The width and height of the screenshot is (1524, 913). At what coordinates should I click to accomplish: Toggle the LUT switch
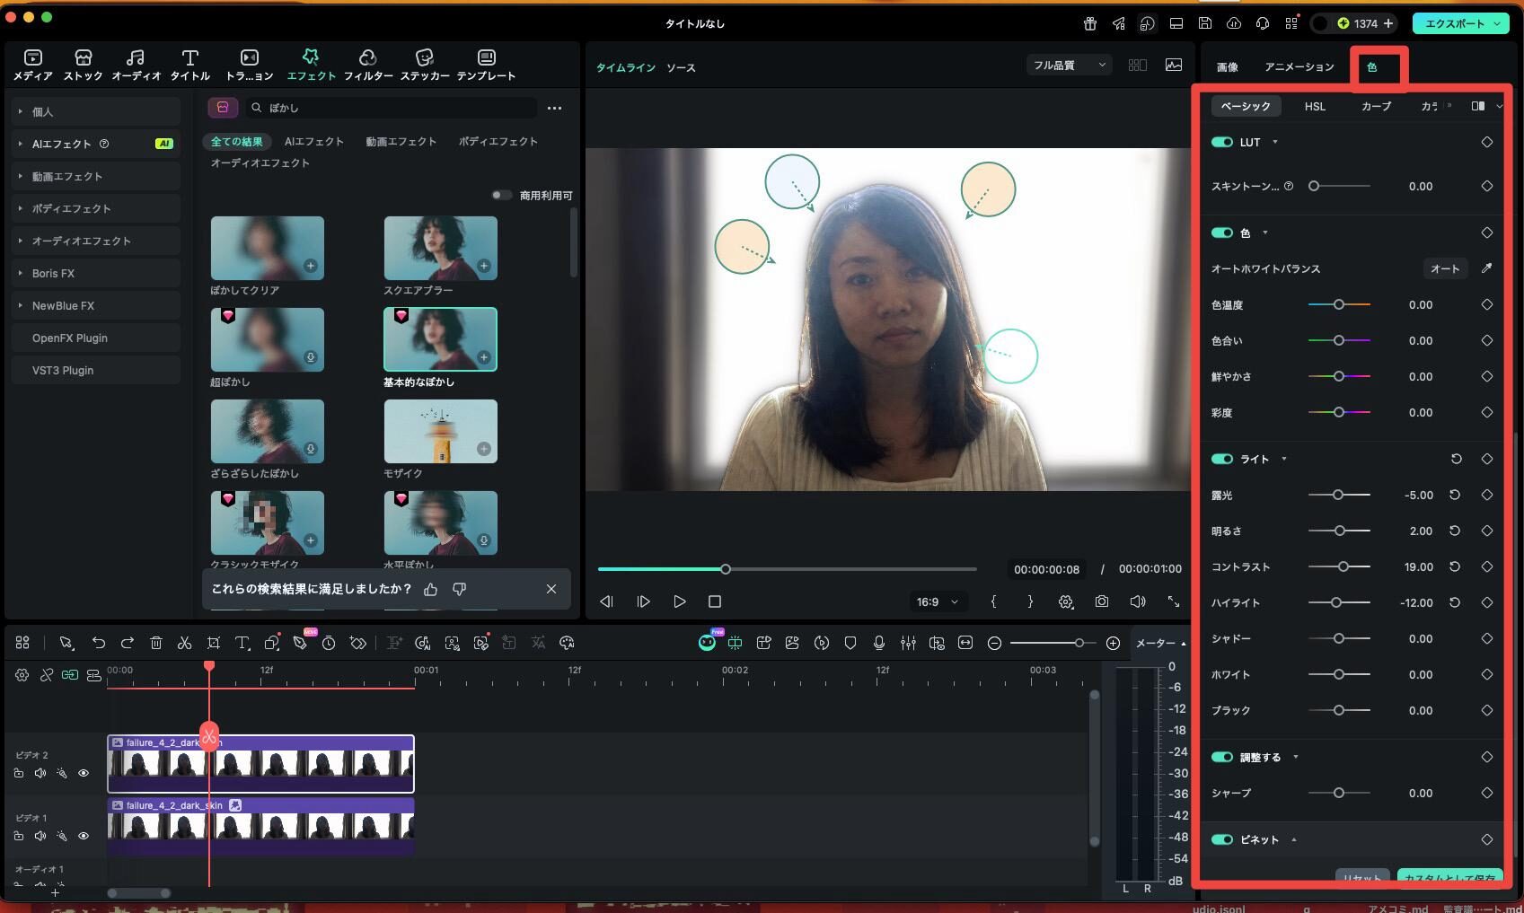point(1221,142)
